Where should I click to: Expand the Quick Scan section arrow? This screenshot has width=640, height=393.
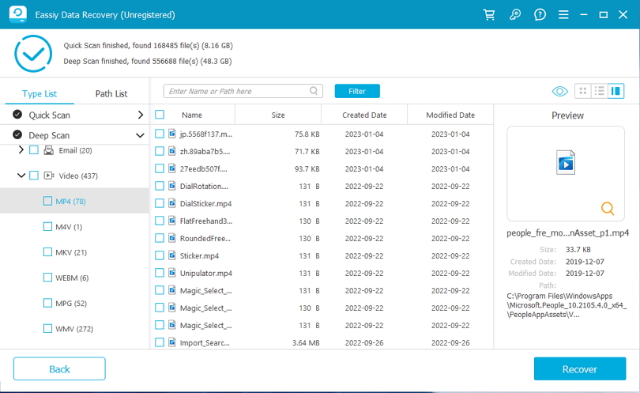pyautogui.click(x=141, y=115)
